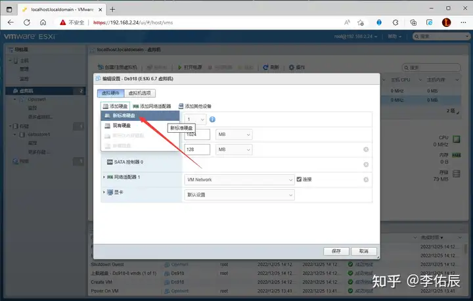The image size is (473, 301).
Task: Open the CPU count dropdown showing 1
Action: tap(196, 119)
